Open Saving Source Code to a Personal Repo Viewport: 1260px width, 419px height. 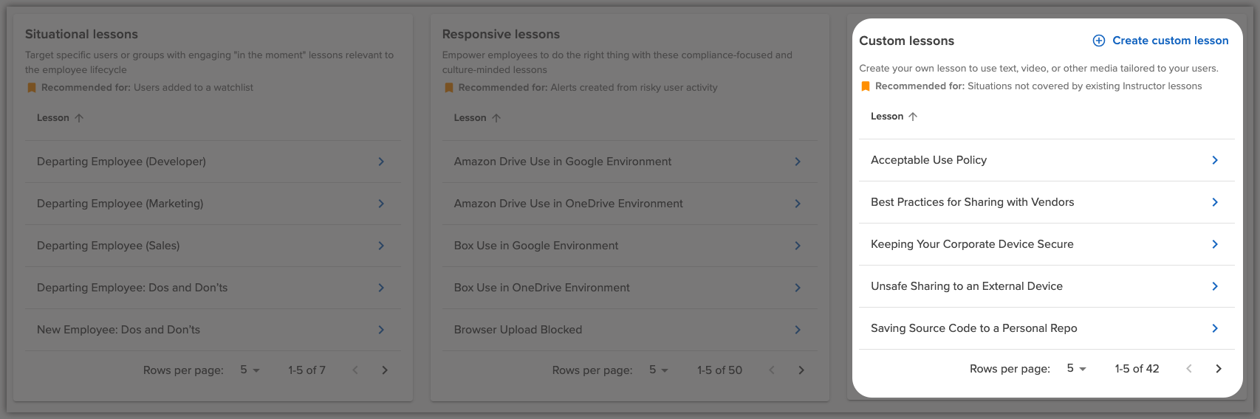(973, 328)
